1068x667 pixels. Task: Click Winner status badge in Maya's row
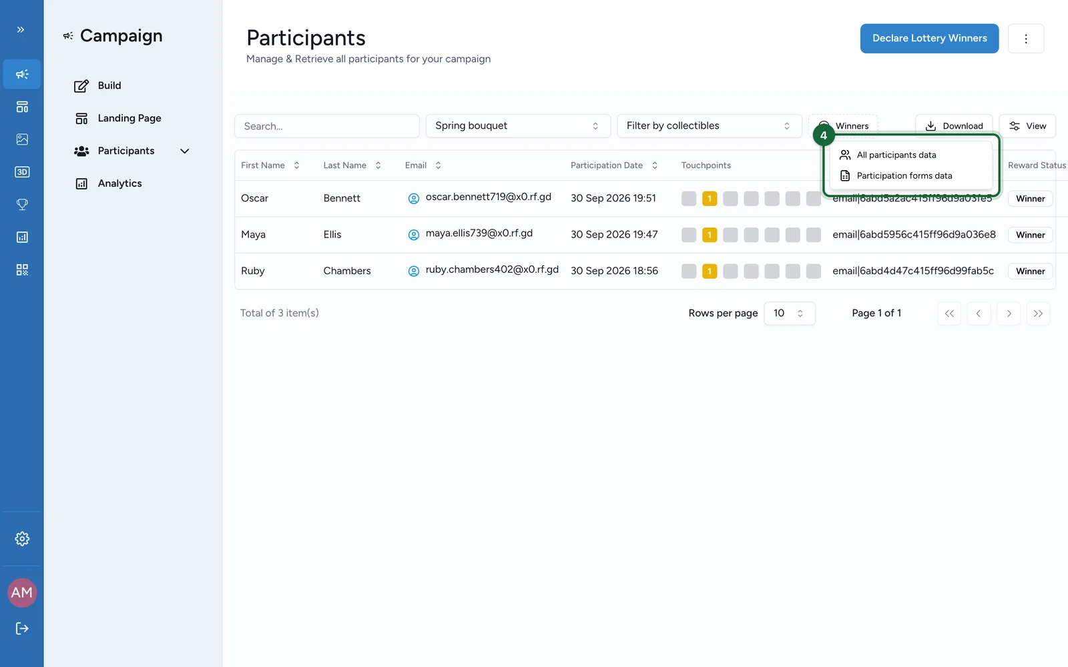point(1031,235)
